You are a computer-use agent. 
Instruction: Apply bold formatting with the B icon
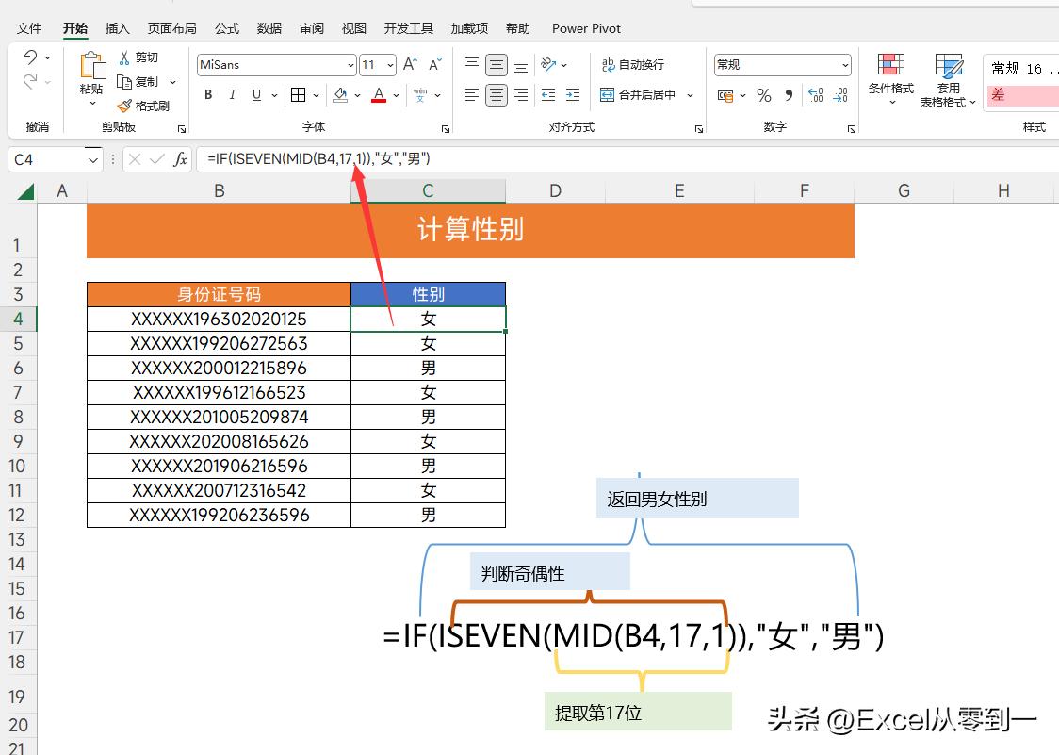tap(207, 94)
